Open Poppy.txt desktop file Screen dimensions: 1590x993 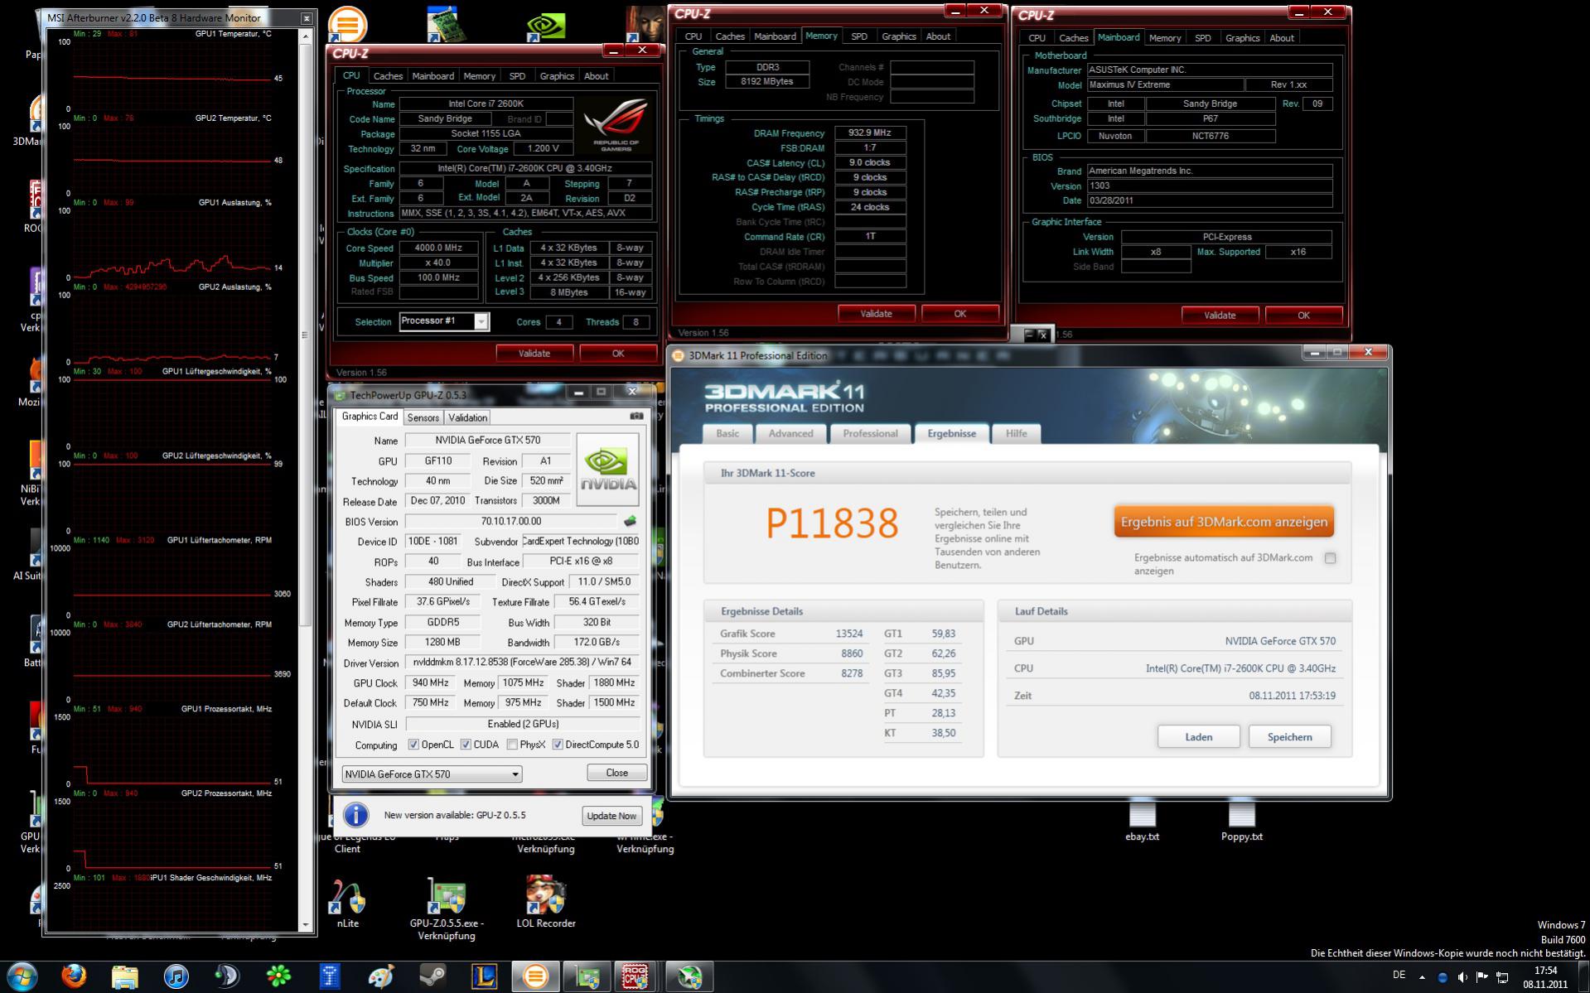pos(1241,822)
